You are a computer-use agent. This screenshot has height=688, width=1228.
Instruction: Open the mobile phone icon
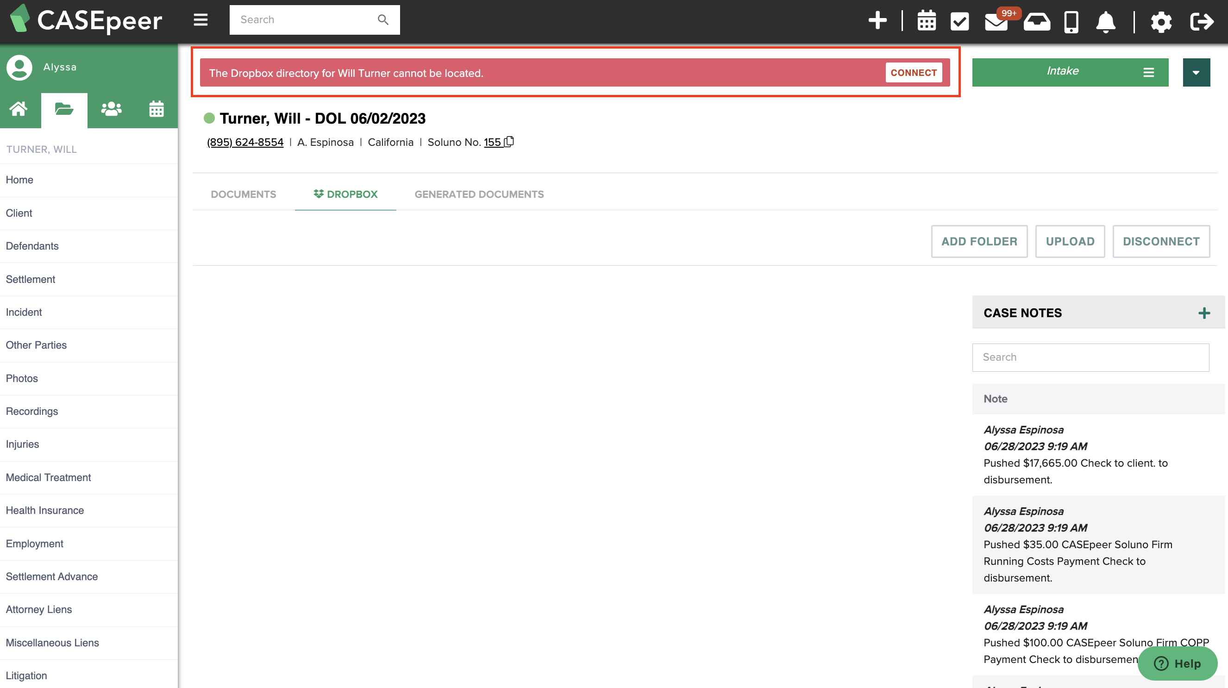click(1071, 22)
